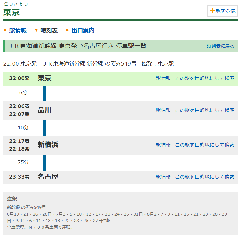The height and width of the screenshot is (238, 242).
Task: Click the 10分 travel duration
Action: coord(23,128)
